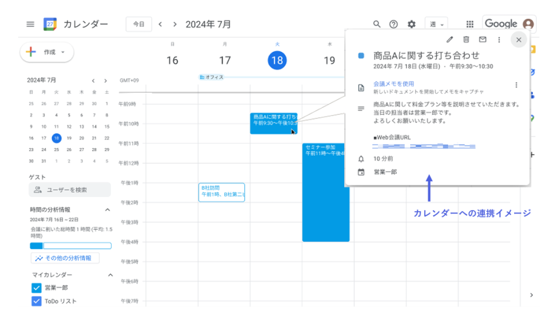Open the help question mark icon
555x315 pixels.
394,24
